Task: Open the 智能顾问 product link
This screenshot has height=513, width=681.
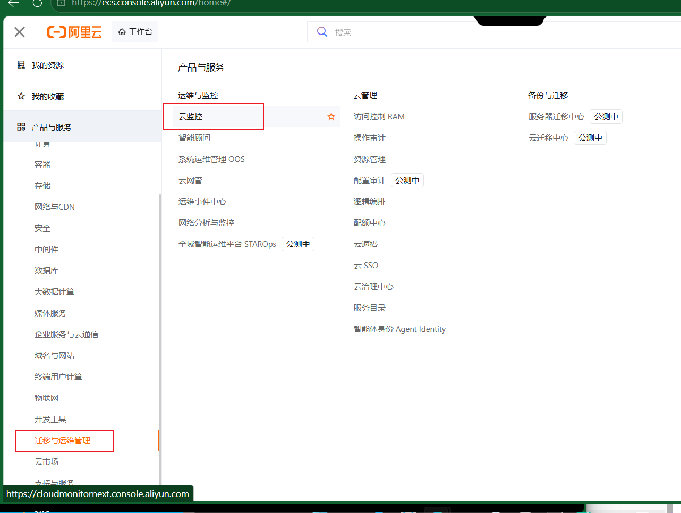Action: (x=194, y=138)
